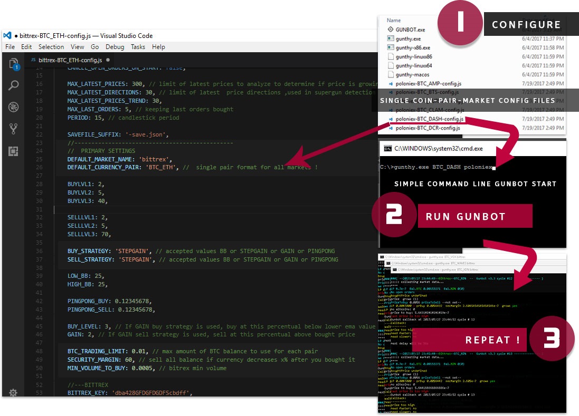Click line number 48 in the gutter

[x=39, y=352]
